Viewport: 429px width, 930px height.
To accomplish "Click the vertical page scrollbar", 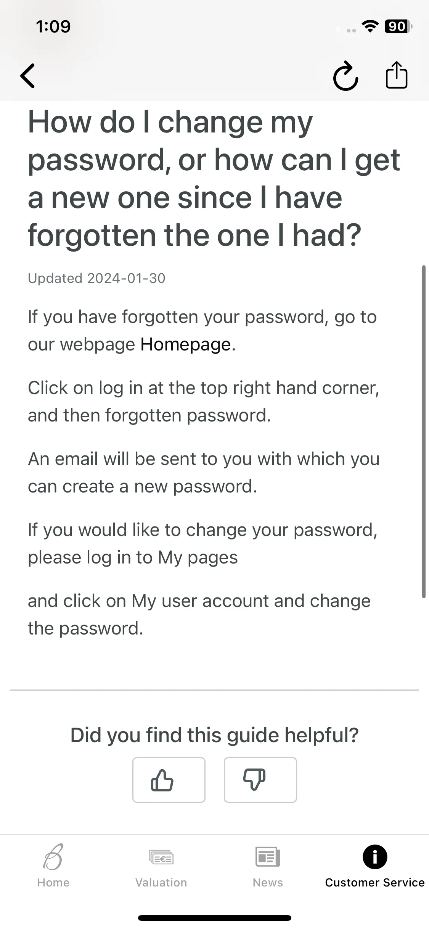I will point(423,431).
